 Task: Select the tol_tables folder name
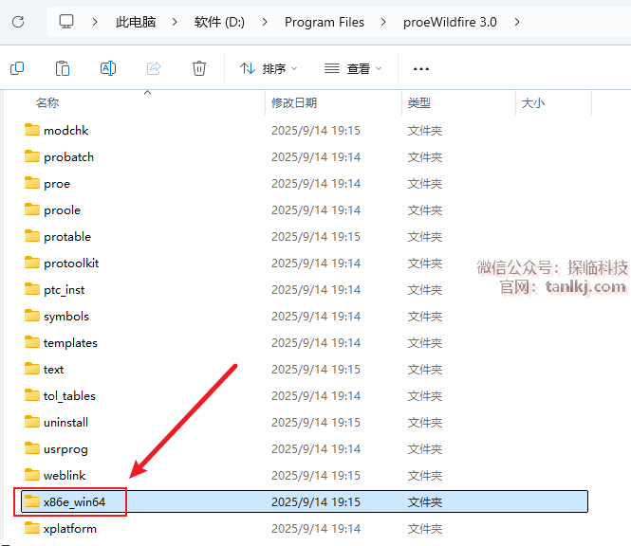click(69, 396)
